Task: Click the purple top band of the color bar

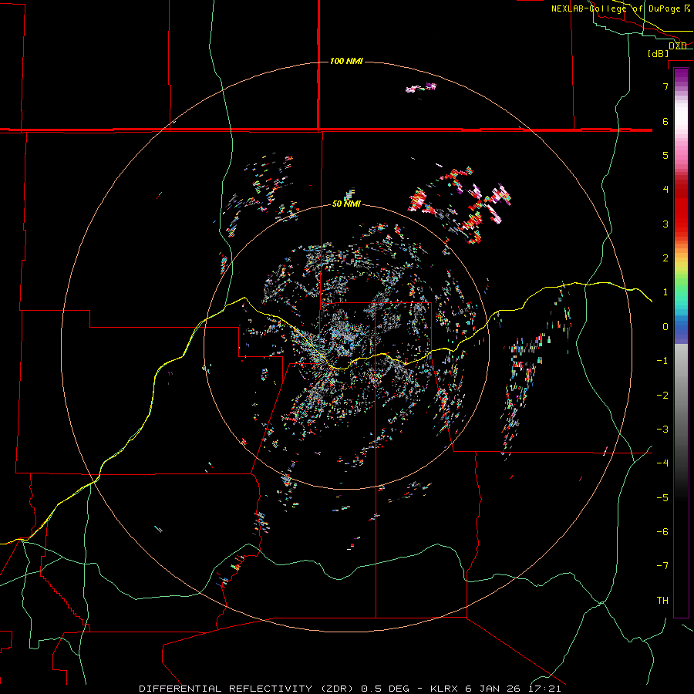Action: [x=681, y=76]
